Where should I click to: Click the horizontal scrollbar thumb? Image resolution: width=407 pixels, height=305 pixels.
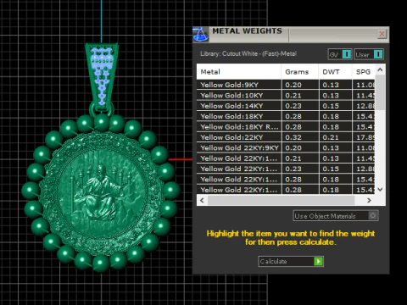(x=282, y=200)
